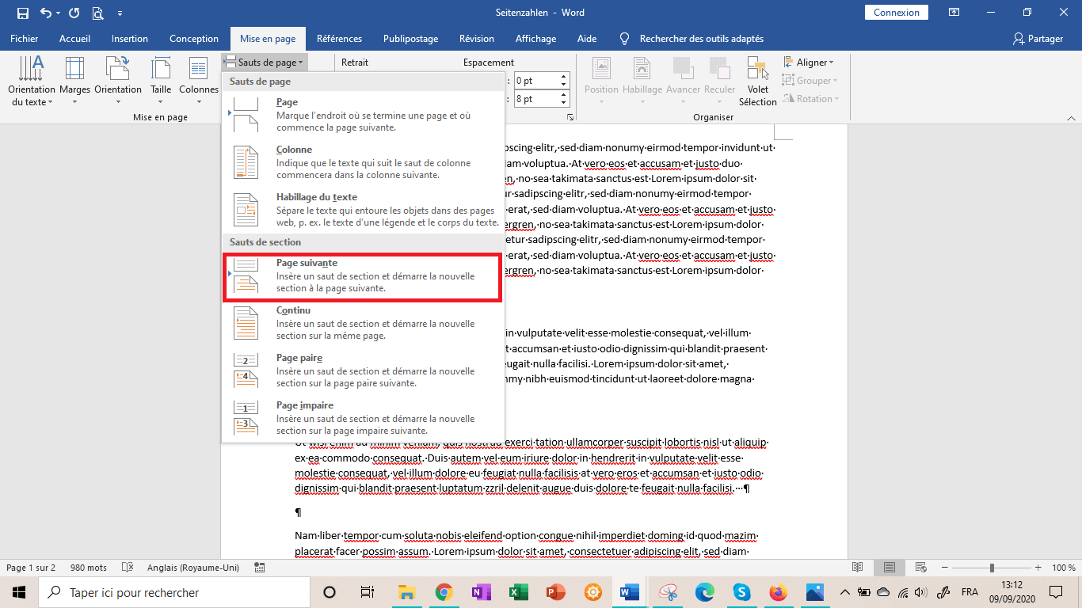Switch to the Conception tab
The height and width of the screenshot is (608, 1082).
(194, 38)
